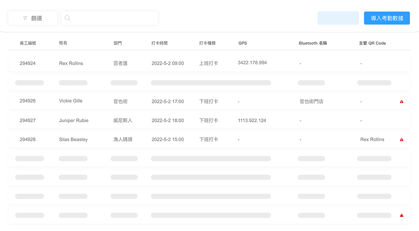The image size is (419, 231).
Task: Click the name Silas Beasley
Action: (x=73, y=139)
